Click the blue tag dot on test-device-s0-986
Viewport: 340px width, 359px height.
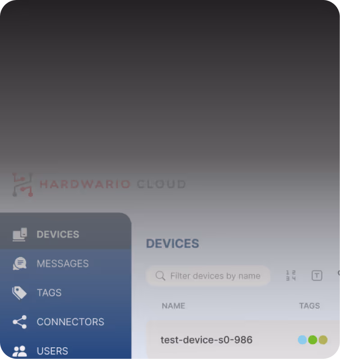(x=302, y=340)
